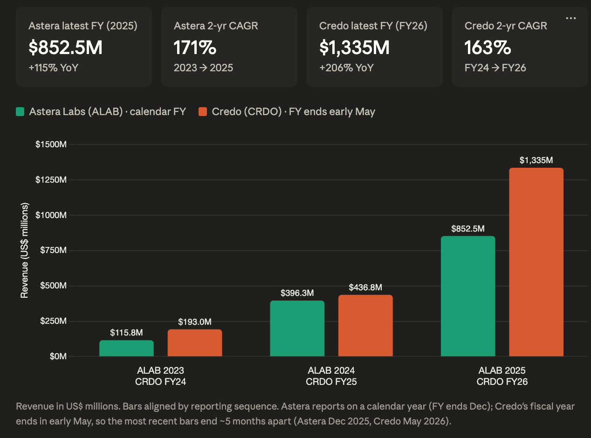591x438 pixels.
Task: Click the $852.5M bar data label
Action: pos(468,229)
